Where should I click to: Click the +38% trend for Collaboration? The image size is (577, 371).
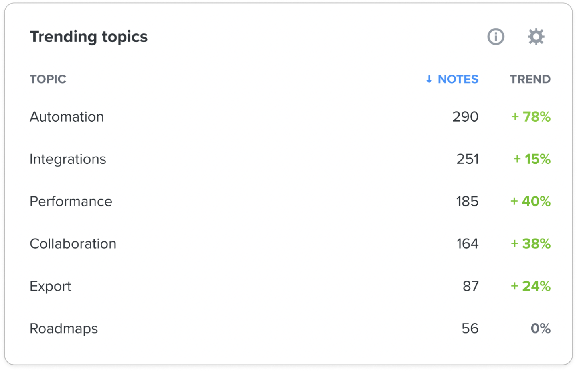[x=530, y=243]
